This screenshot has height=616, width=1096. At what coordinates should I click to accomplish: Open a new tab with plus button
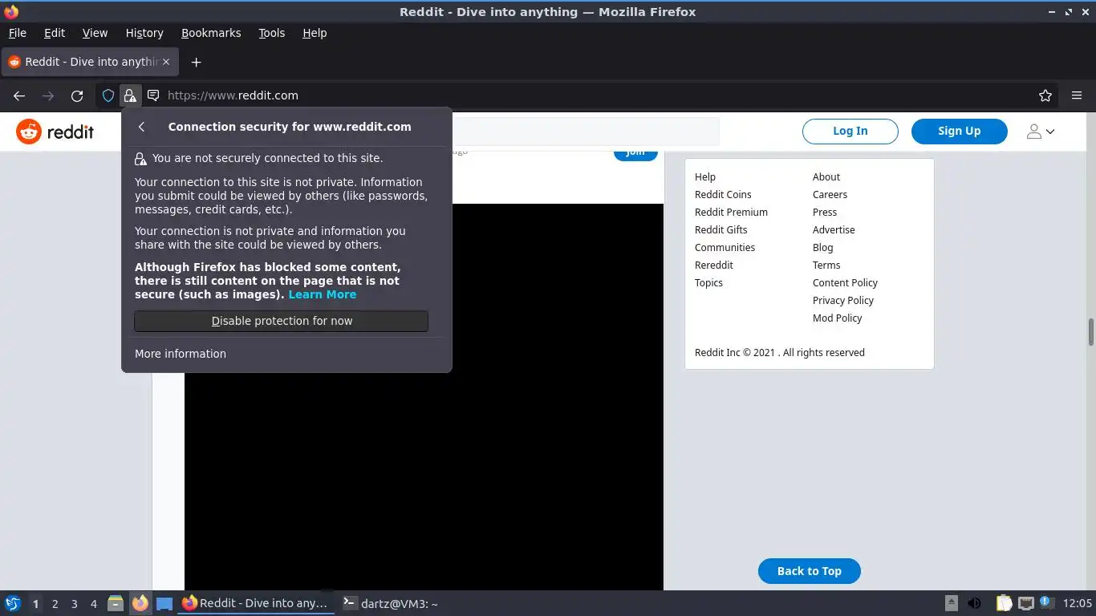[196, 62]
